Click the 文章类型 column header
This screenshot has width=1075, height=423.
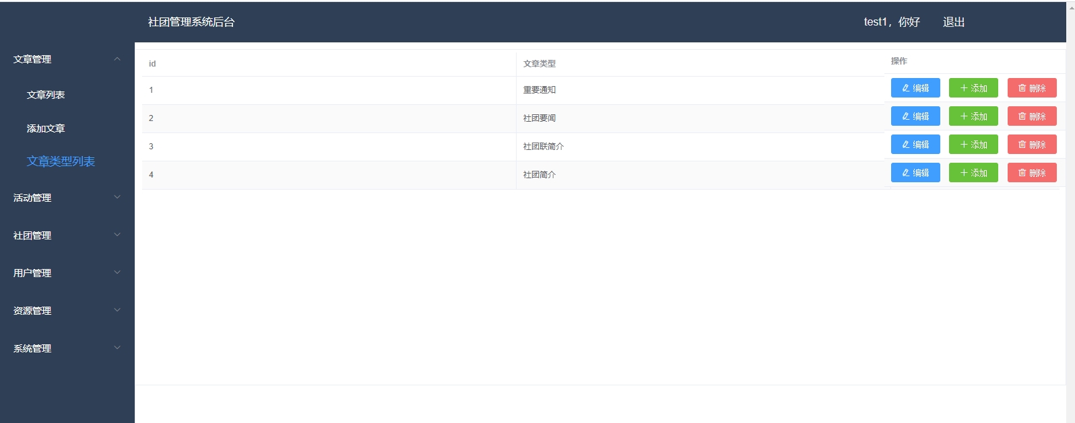tap(700, 64)
